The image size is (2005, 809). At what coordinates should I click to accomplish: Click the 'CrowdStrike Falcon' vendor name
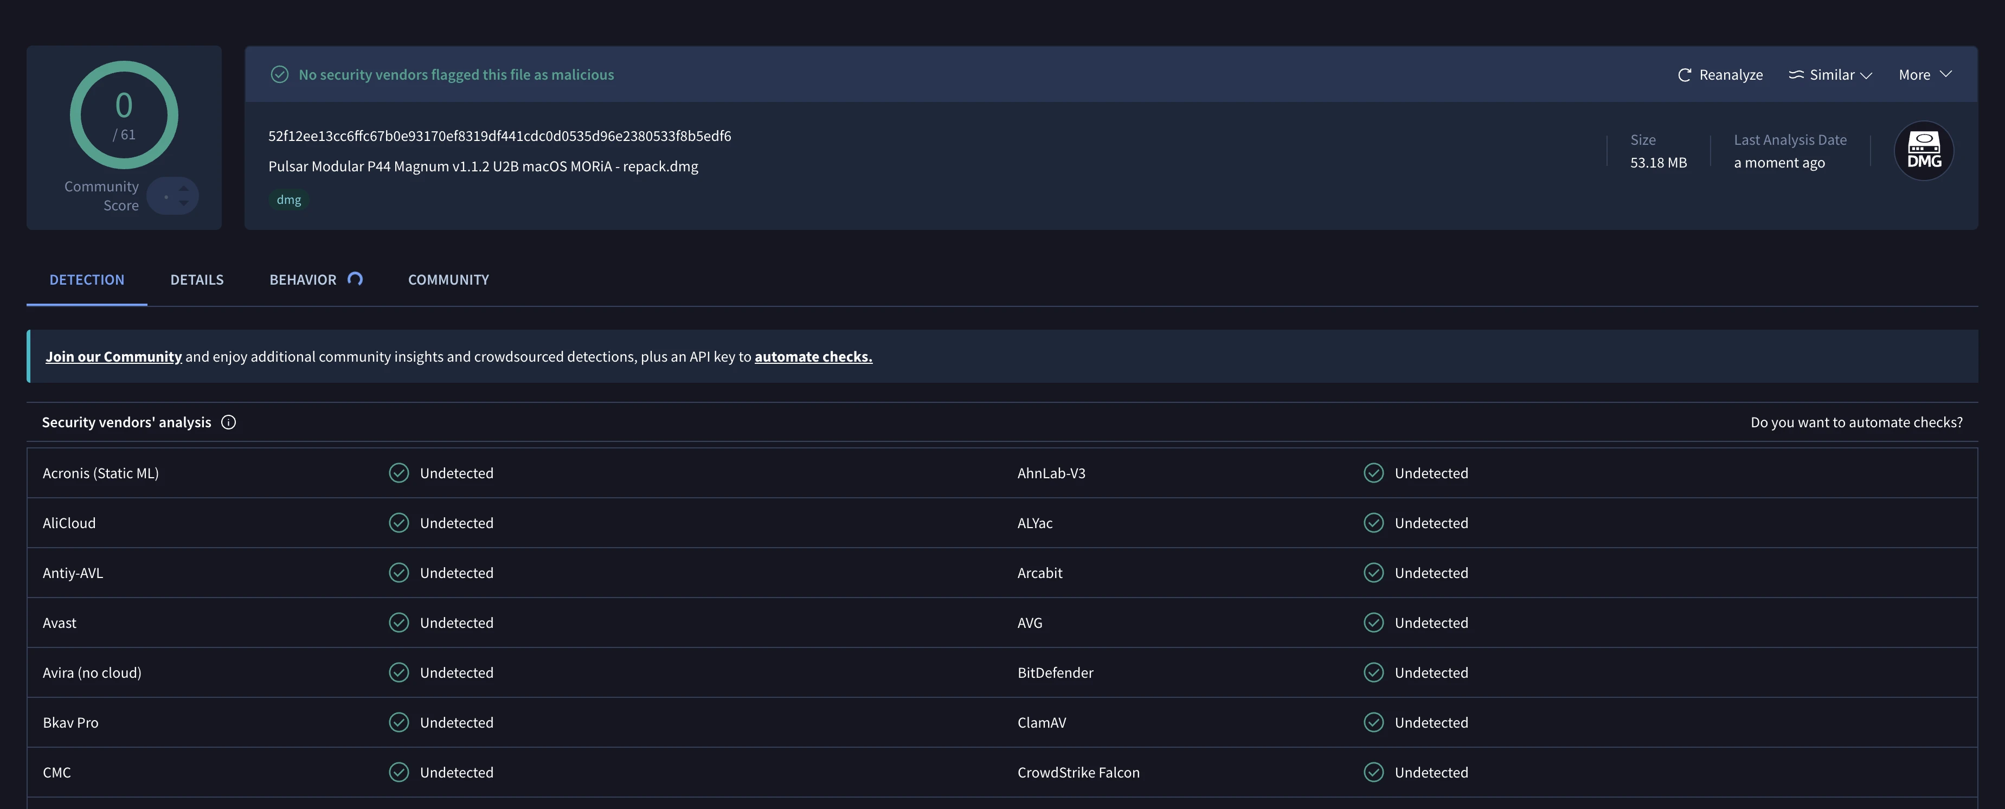click(1078, 772)
